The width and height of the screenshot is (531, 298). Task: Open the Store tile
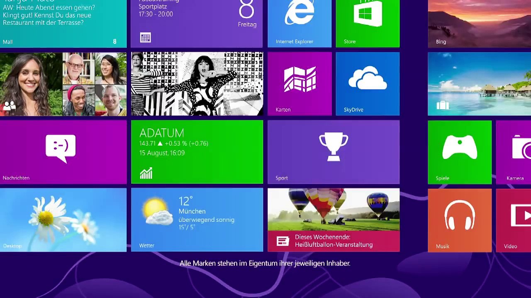coord(368,24)
